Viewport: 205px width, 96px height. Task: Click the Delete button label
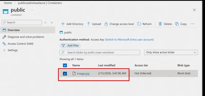pyautogui.click(x=168, y=24)
